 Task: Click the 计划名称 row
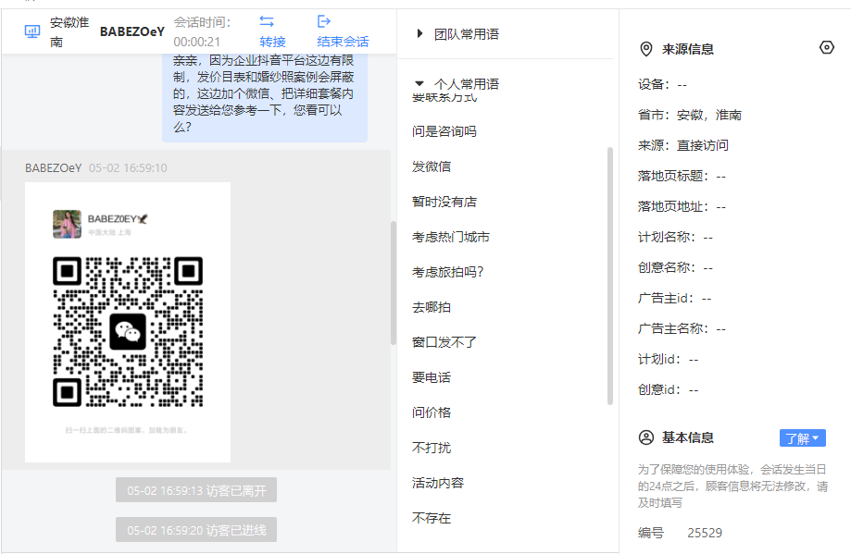point(675,237)
